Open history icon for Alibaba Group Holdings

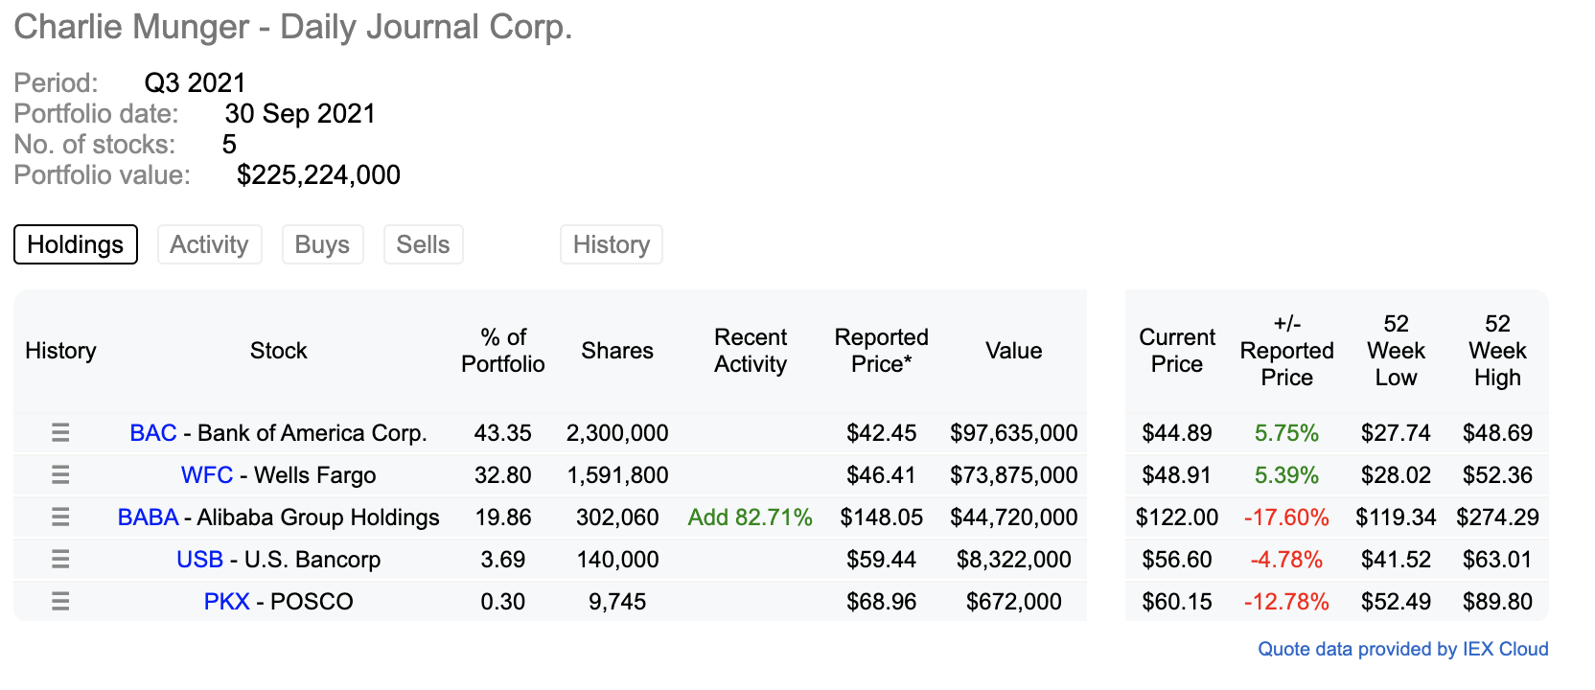(60, 517)
